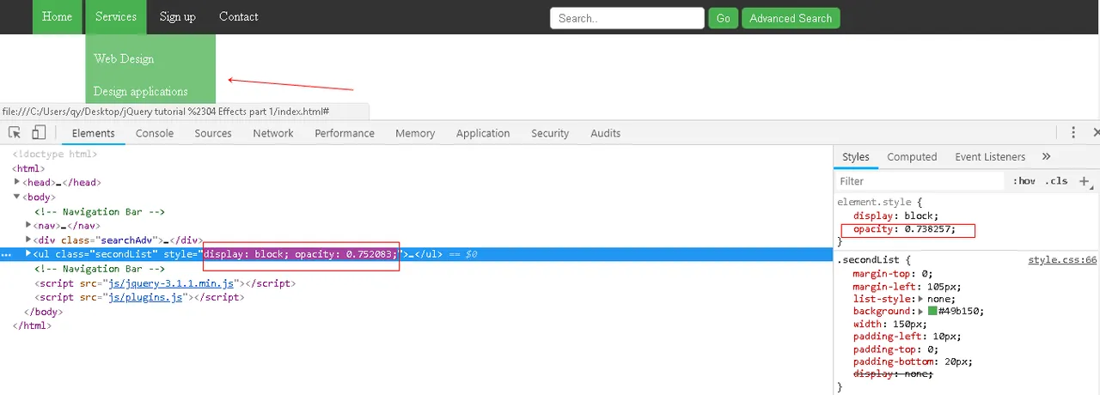Focus the Search.. text field

click(627, 18)
